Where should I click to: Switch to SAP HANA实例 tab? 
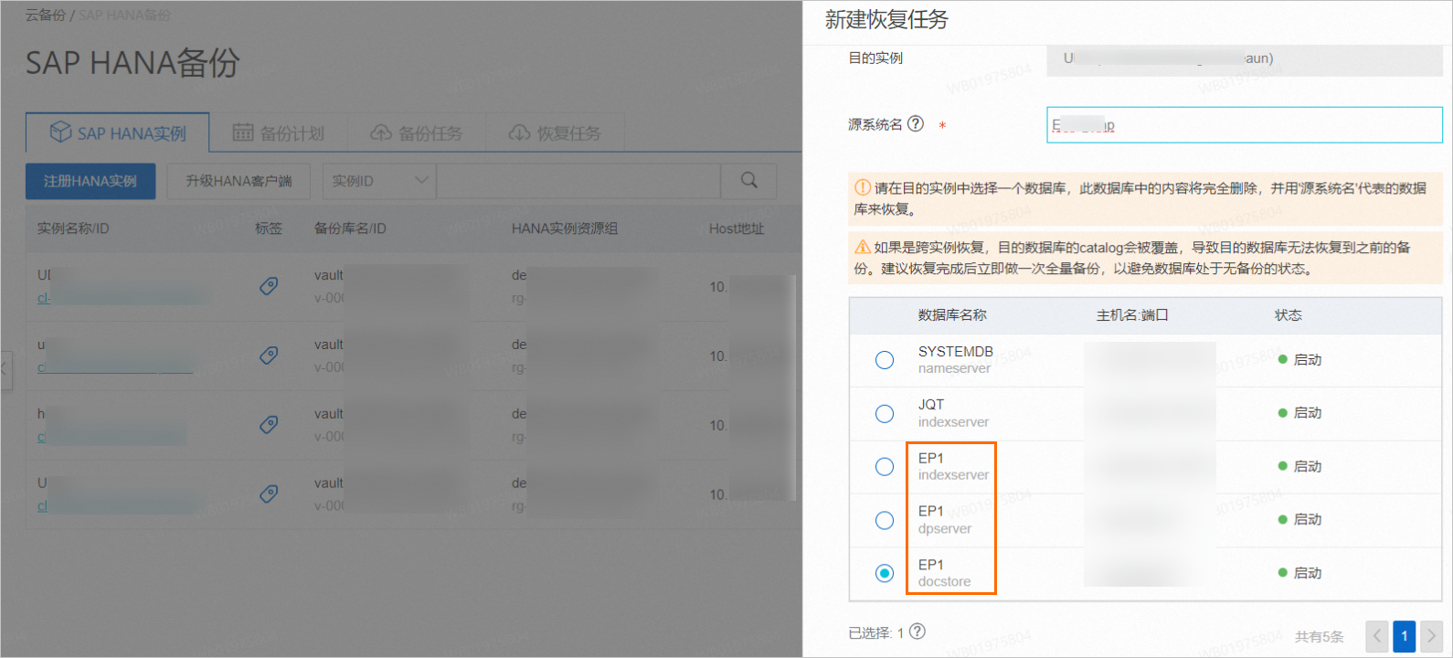point(118,133)
